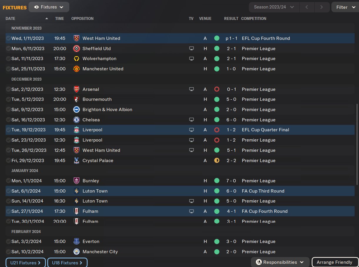Click the Chelsea crest in fixtures list

(76, 120)
